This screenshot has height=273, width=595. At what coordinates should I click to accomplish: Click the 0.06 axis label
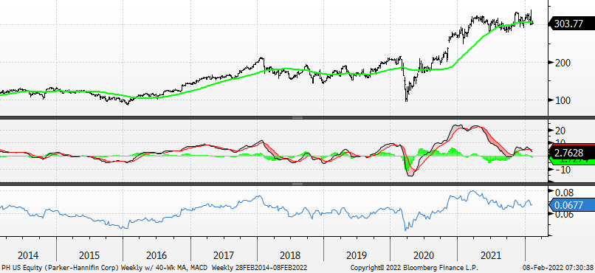[x=564, y=215]
